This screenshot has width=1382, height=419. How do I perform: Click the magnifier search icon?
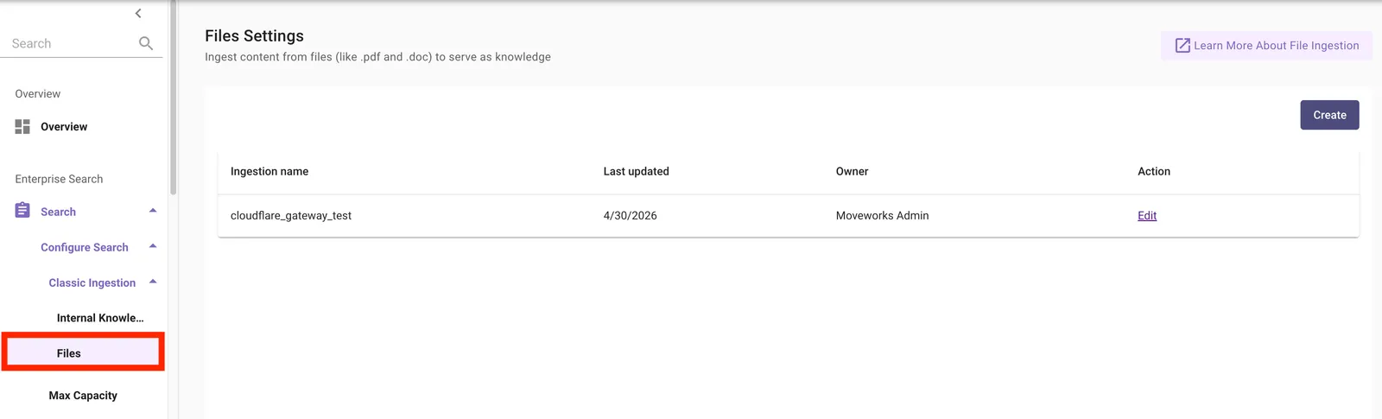point(146,43)
